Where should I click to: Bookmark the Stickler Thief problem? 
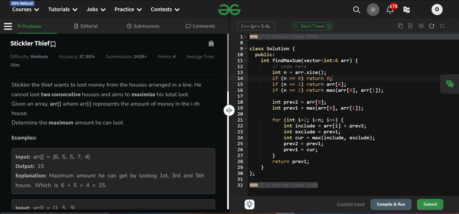coord(53,44)
